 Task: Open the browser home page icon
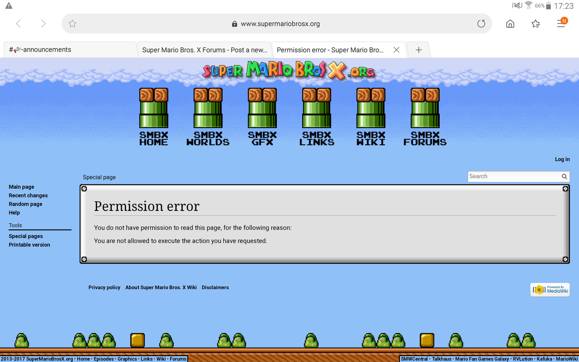[x=510, y=24]
